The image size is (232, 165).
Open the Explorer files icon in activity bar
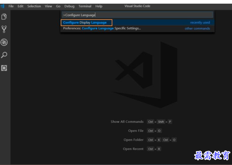tap(4, 16)
